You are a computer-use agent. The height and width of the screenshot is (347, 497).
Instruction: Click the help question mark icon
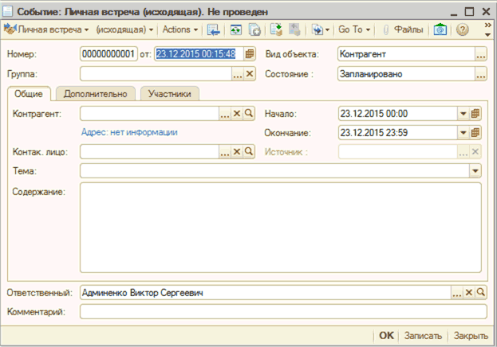click(463, 29)
